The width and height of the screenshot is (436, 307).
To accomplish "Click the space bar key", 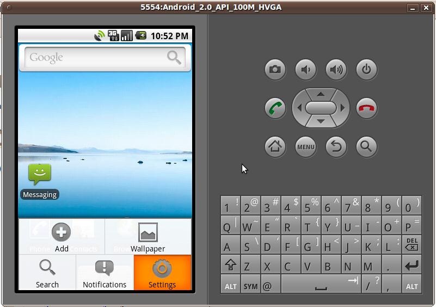I will pyautogui.click(x=321, y=284).
